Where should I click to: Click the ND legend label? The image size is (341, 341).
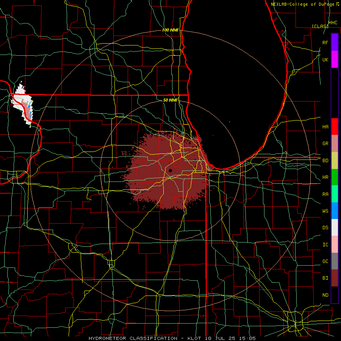pos(325,295)
